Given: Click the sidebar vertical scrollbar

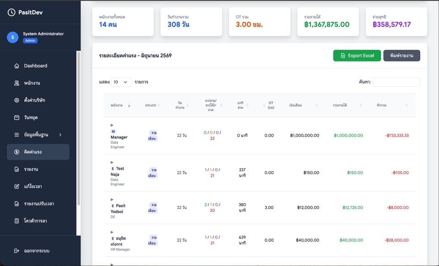Looking at the screenshot, I should pos(79,129).
